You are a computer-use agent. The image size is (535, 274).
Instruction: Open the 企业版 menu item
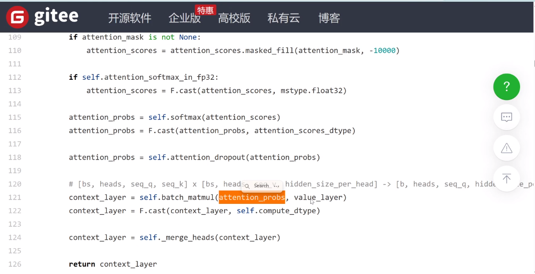pos(185,18)
